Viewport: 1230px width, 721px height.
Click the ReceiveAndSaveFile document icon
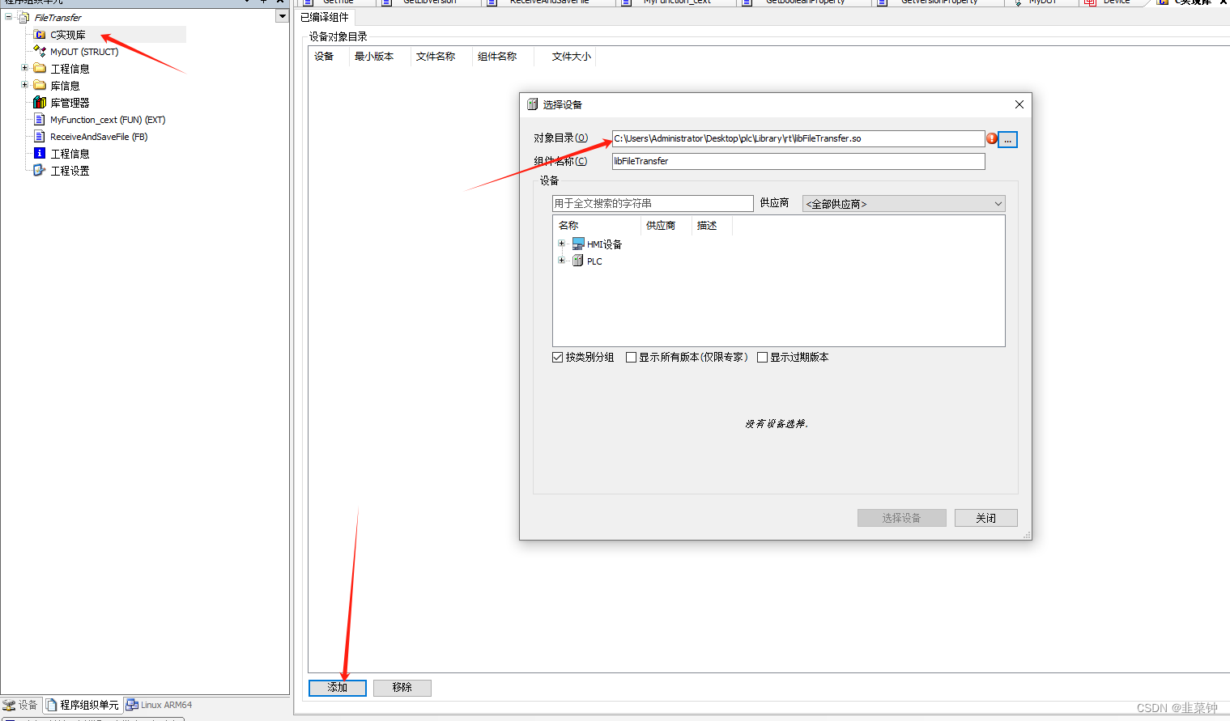click(40, 137)
